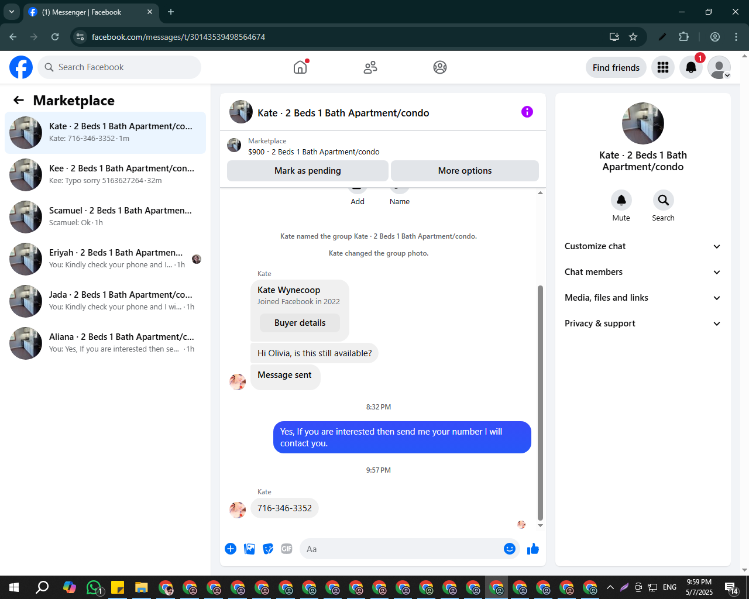Click Mark as pending button
This screenshot has width=749, height=599.
(308, 171)
